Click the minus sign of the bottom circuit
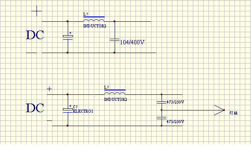Viewport: 251px width, 167px height. (x=50, y=120)
